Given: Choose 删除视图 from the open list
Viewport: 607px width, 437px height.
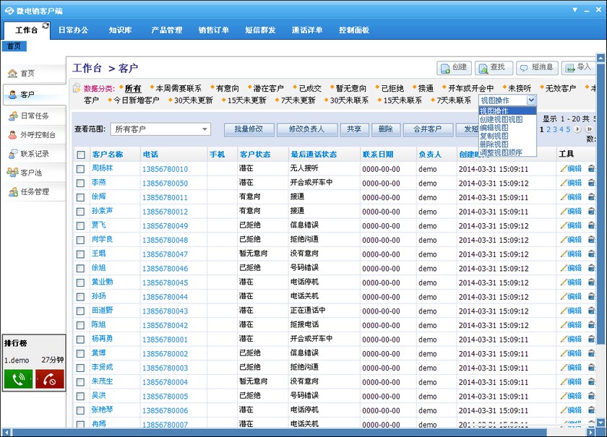Looking at the screenshot, I should tap(507, 144).
